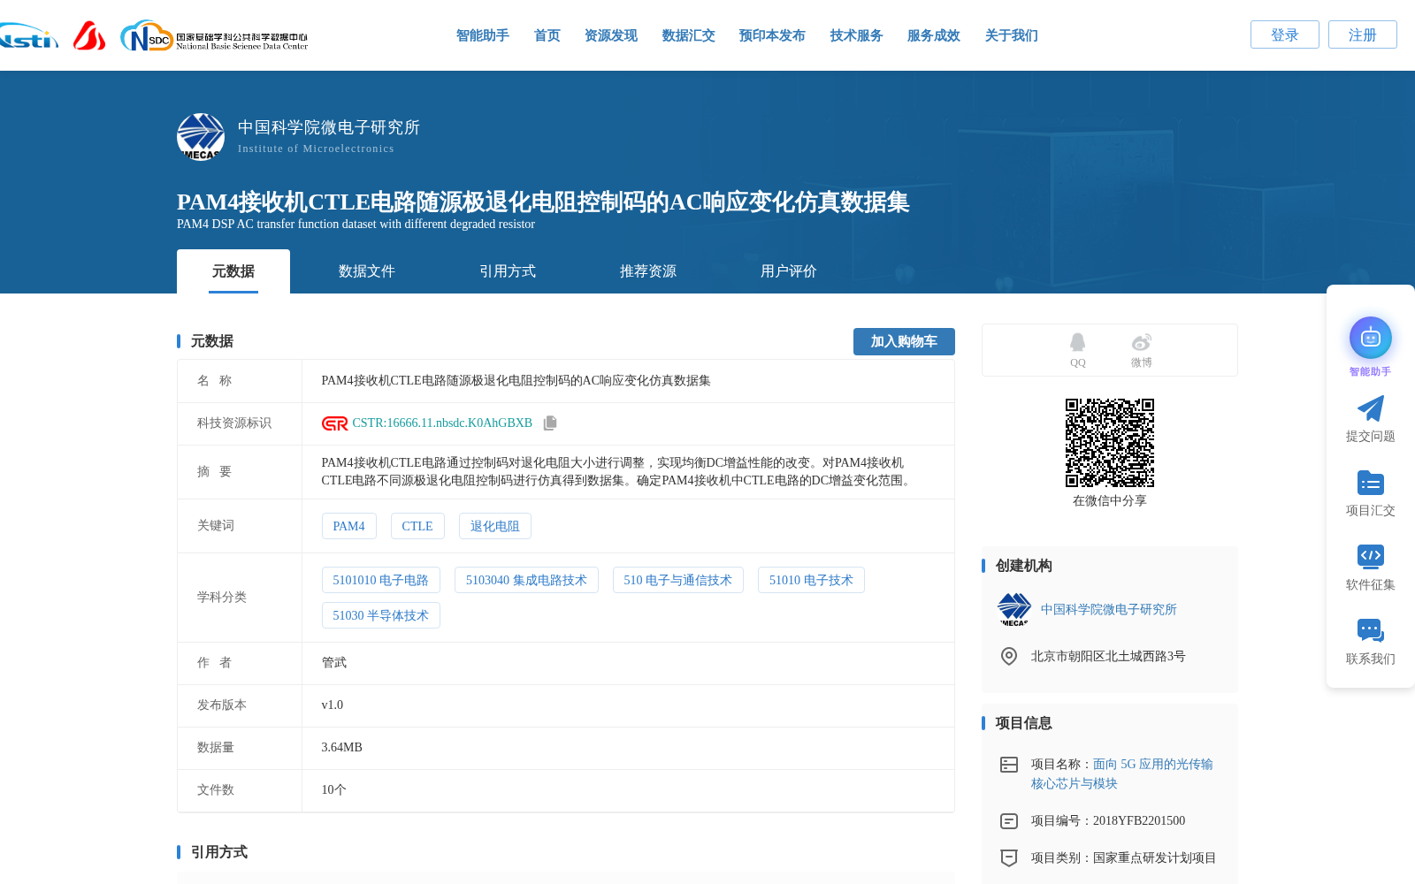Click the 引用方式 section heading
The image size is (1415, 884).
[x=219, y=852]
